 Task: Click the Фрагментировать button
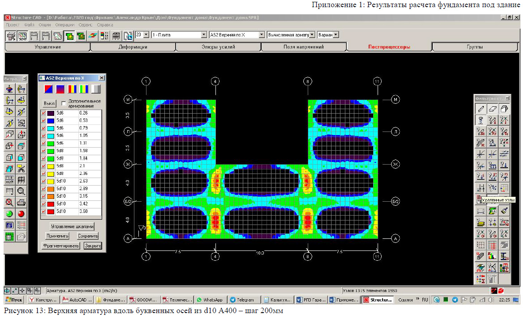point(61,246)
